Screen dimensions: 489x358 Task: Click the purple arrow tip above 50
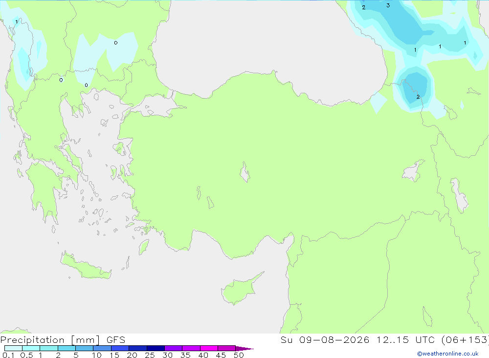tap(244, 348)
